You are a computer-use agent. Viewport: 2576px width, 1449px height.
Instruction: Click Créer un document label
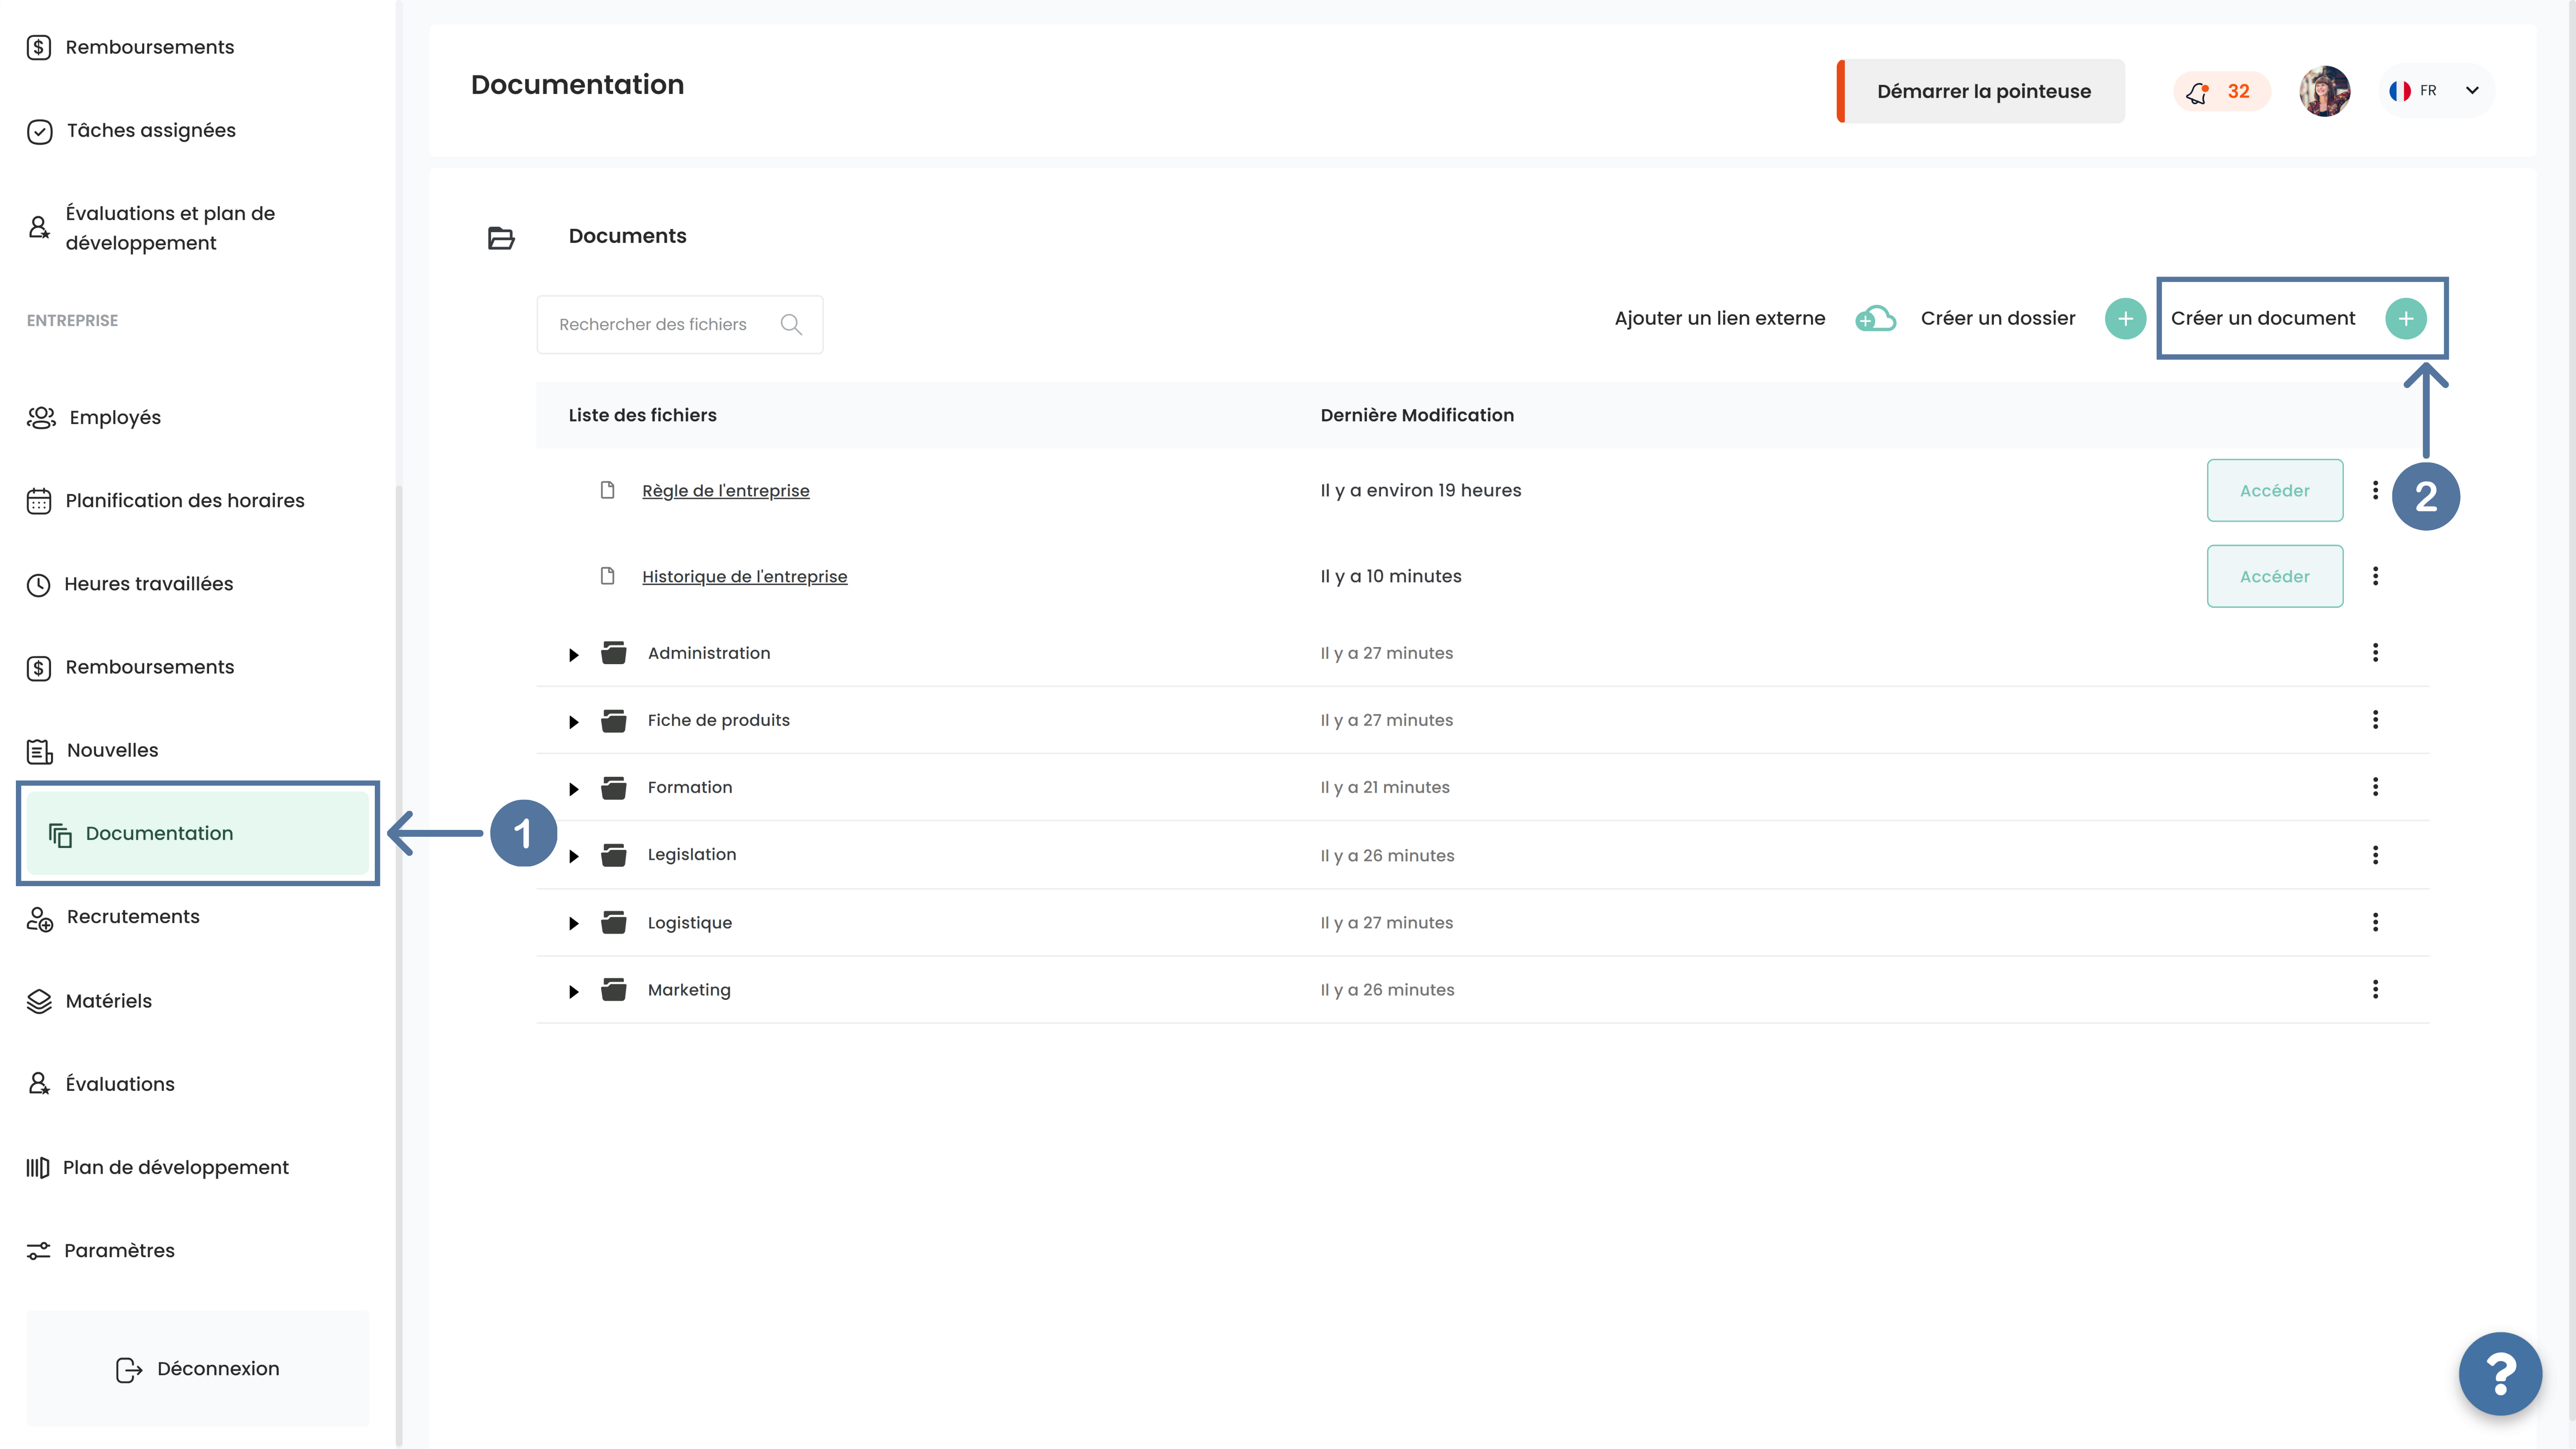(x=2263, y=318)
